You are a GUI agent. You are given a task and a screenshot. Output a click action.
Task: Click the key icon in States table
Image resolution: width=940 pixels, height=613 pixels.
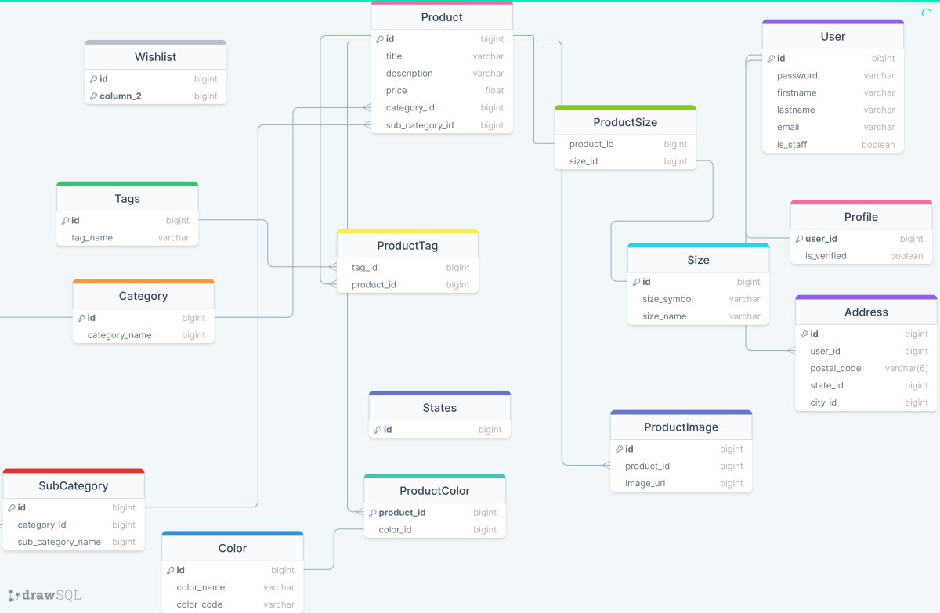click(378, 430)
